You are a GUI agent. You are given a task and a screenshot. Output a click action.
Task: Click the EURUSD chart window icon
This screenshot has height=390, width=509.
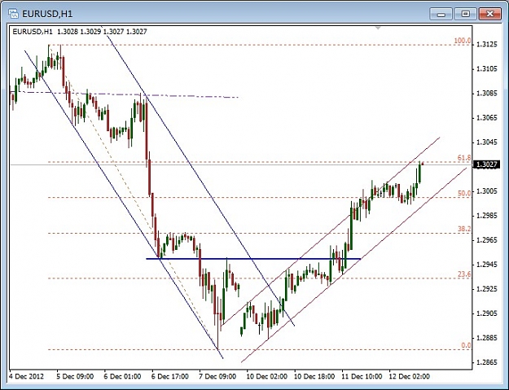tap(13, 14)
